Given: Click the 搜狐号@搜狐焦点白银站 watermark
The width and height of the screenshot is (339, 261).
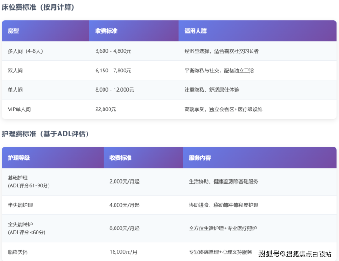Looking at the screenshot, I should [x=295, y=254].
